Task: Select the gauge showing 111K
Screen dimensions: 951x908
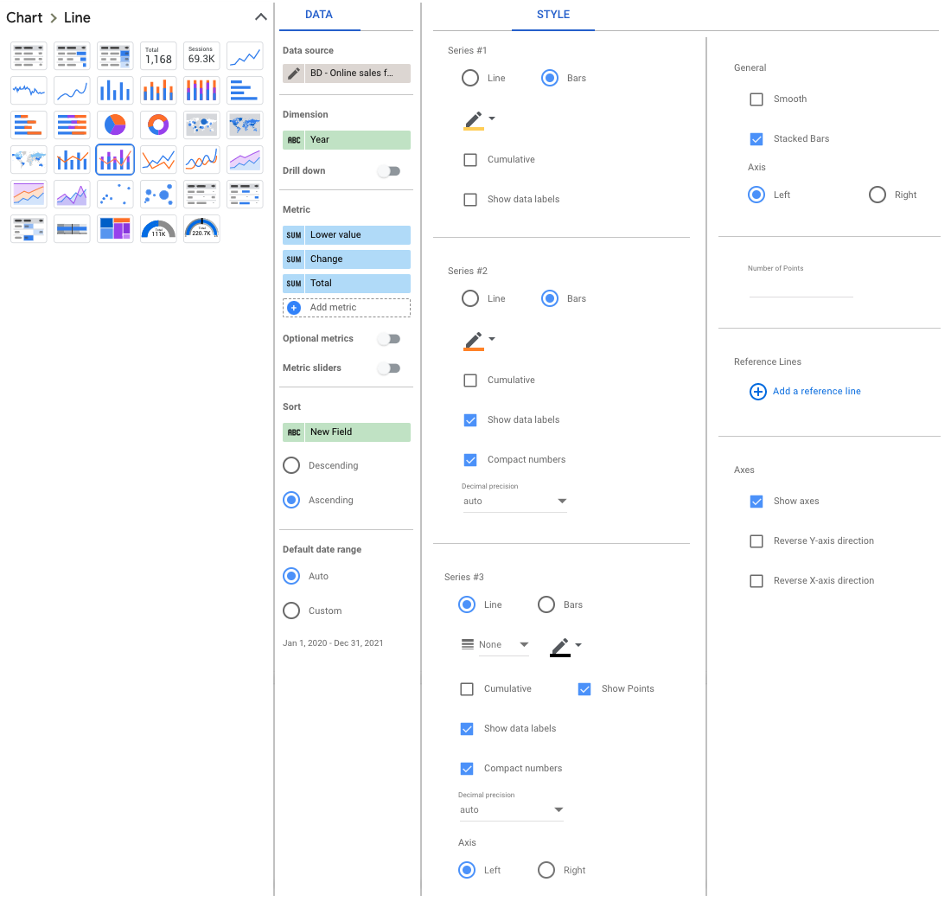Action: tap(158, 228)
